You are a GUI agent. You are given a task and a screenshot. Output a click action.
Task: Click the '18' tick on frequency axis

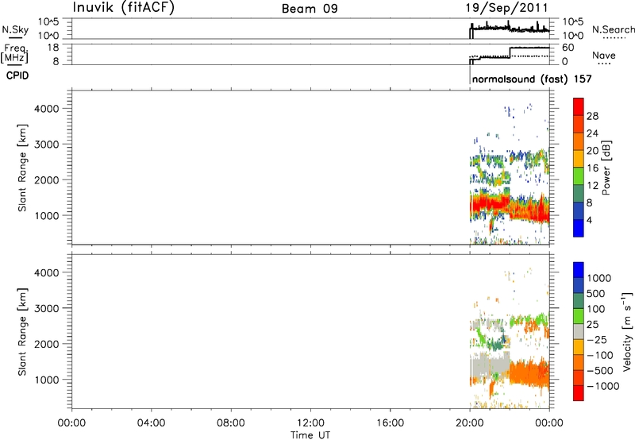coord(53,48)
